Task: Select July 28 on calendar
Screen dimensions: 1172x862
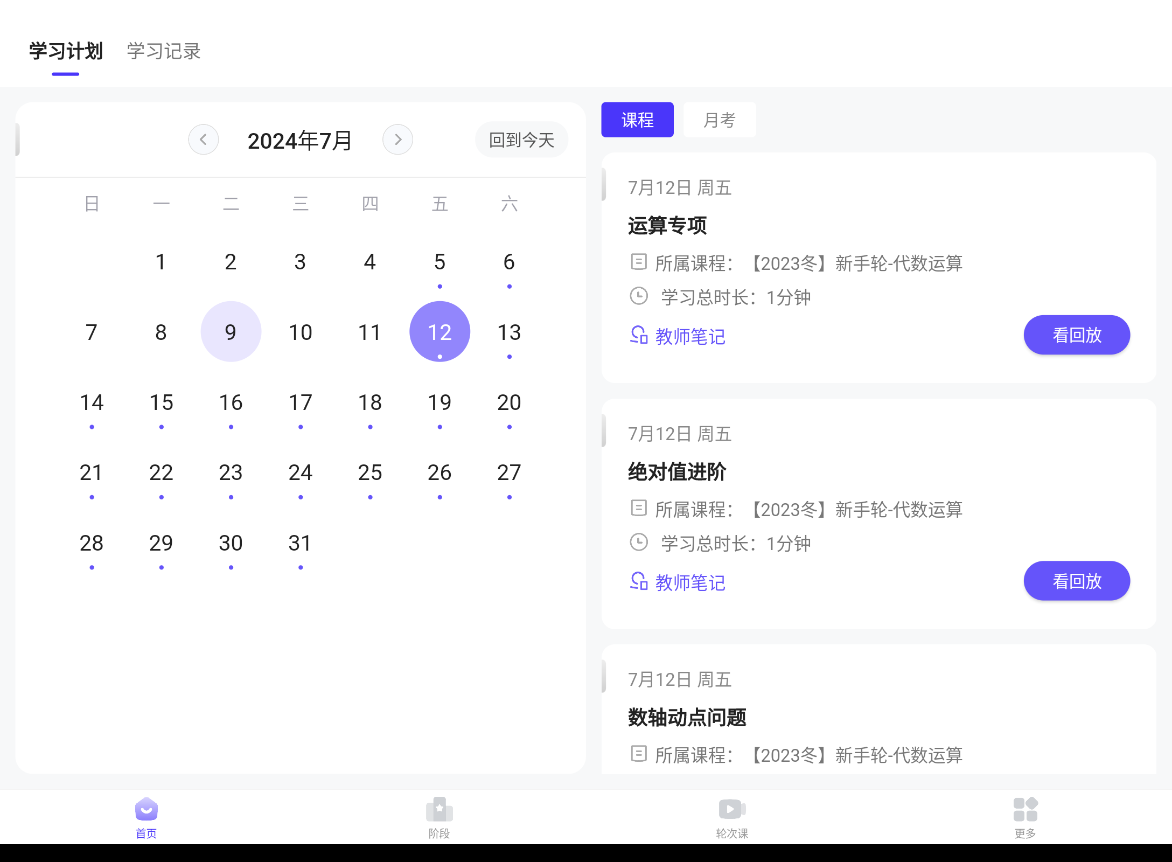Action: point(92,543)
